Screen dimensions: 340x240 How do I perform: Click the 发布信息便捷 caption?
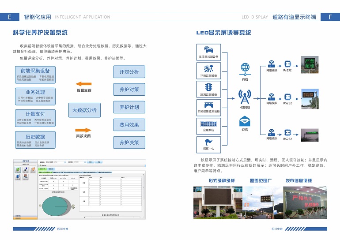(298, 180)
